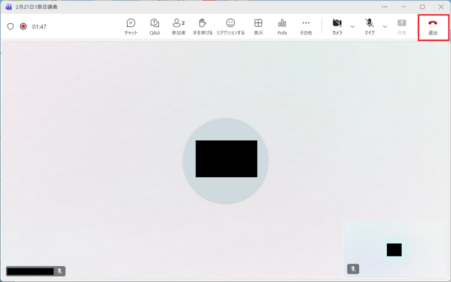The image size is (451, 282).
Task: Open the チャット chat panel
Action: tap(131, 27)
